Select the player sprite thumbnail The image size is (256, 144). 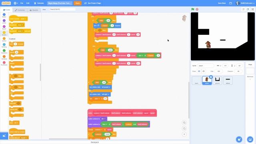click(x=207, y=80)
